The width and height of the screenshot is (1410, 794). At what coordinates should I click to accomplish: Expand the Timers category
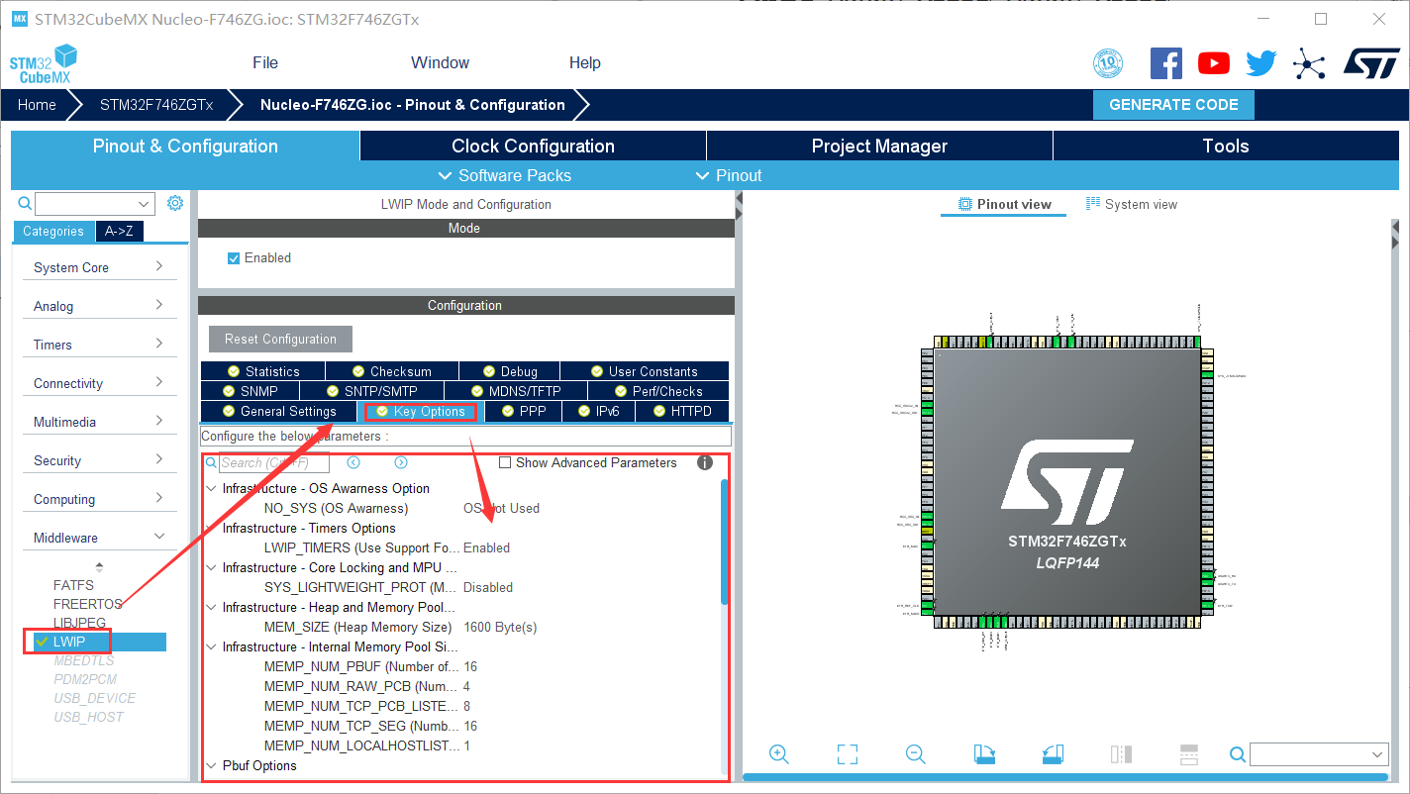[x=99, y=345]
